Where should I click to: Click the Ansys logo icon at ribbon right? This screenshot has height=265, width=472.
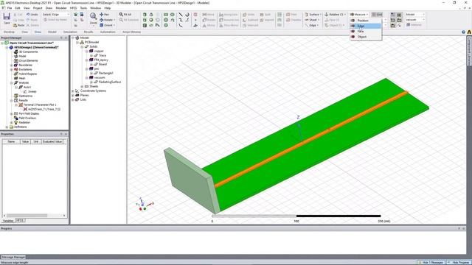click(x=469, y=32)
